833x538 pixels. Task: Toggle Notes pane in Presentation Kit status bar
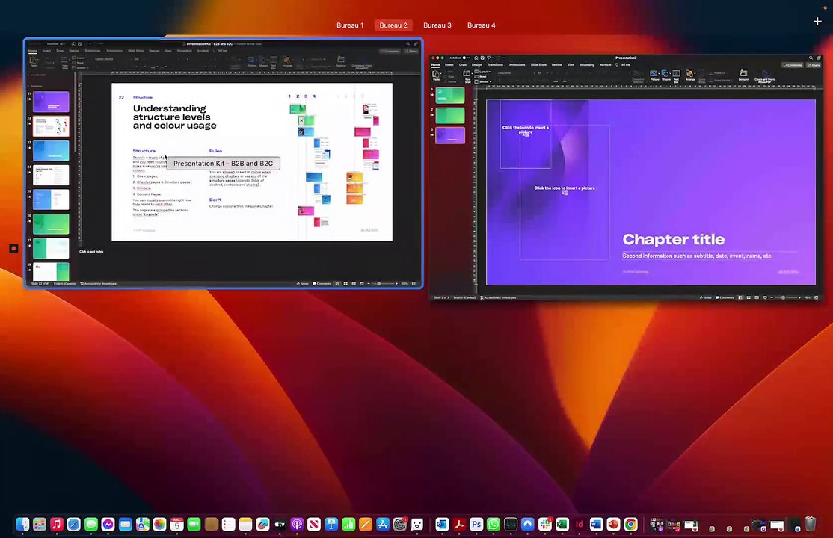[x=302, y=284]
